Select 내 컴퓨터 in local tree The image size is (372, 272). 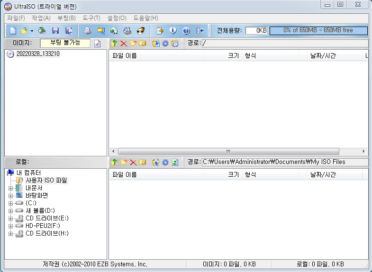(x=29, y=172)
